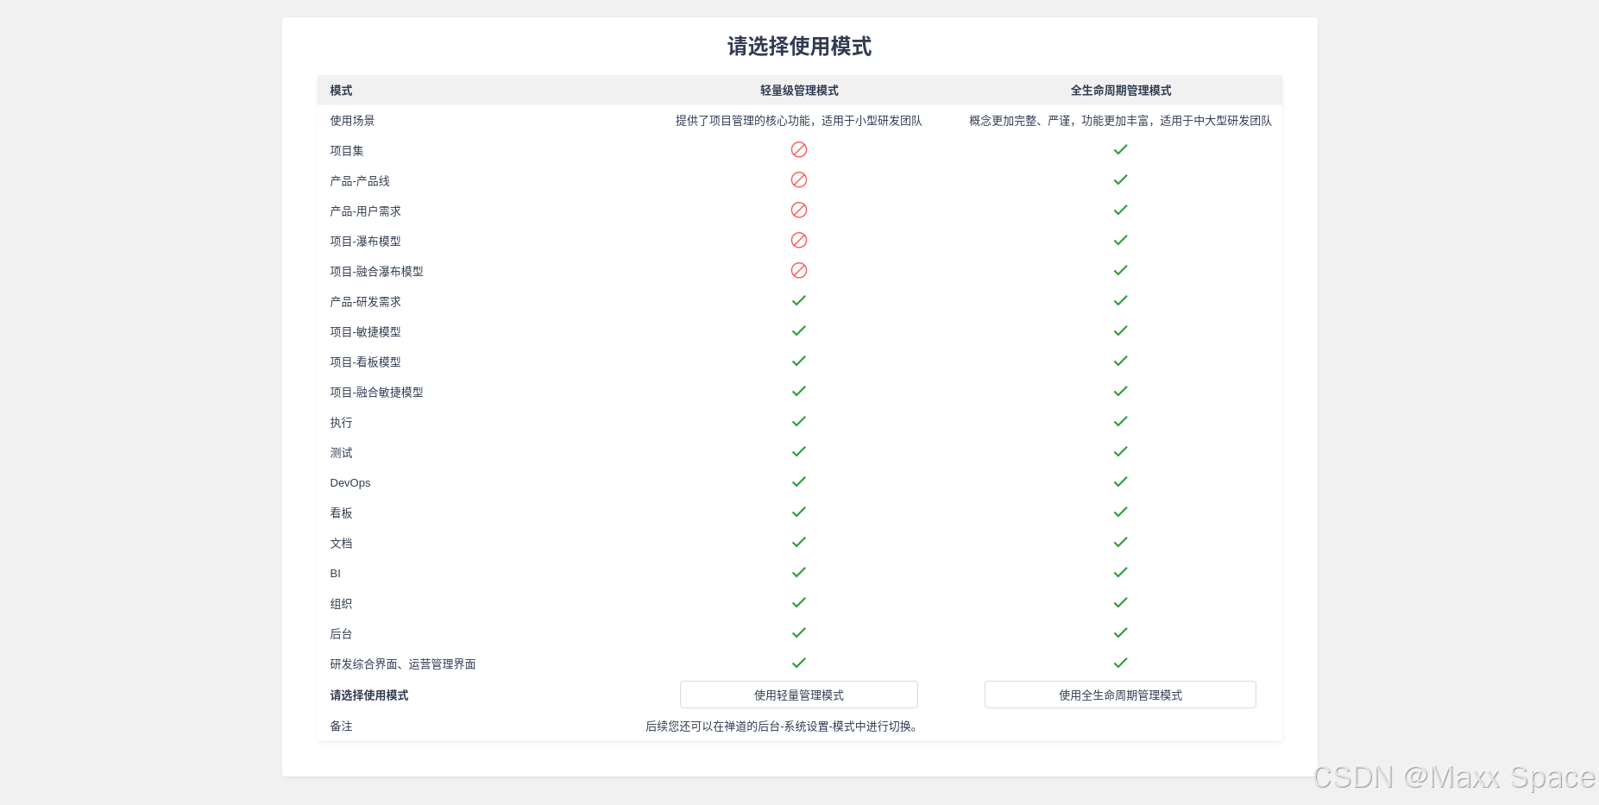The height and width of the screenshot is (805, 1599).
Task: Click the 全生命周期管理模式 column header
Action: coord(1120,91)
